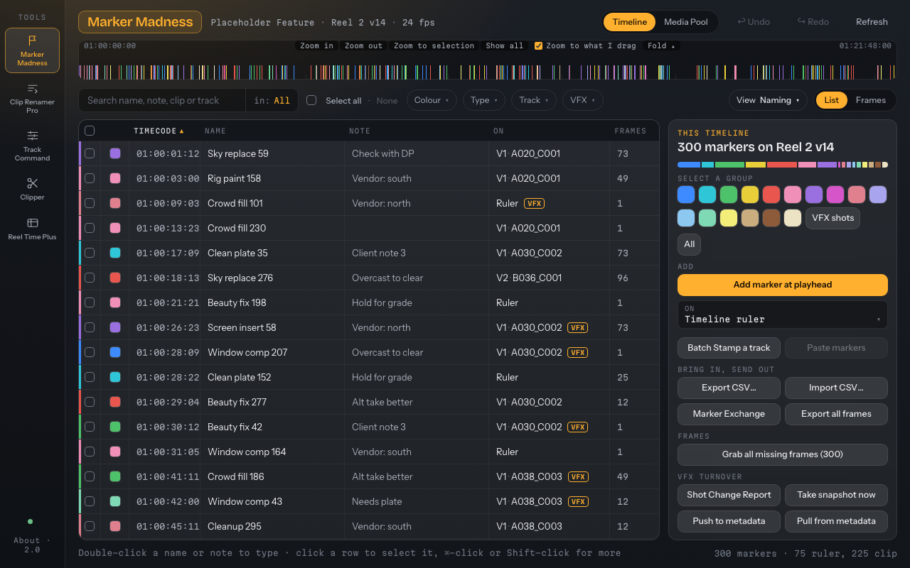910x568 pixels.
Task: Click the VFX badge on Window comp 43
Action: tap(577, 501)
